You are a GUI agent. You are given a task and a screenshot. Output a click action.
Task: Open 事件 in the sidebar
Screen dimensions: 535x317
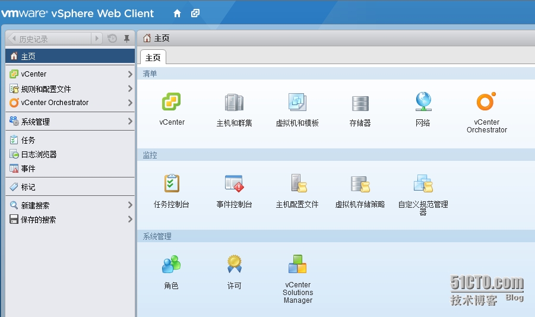(x=70, y=169)
